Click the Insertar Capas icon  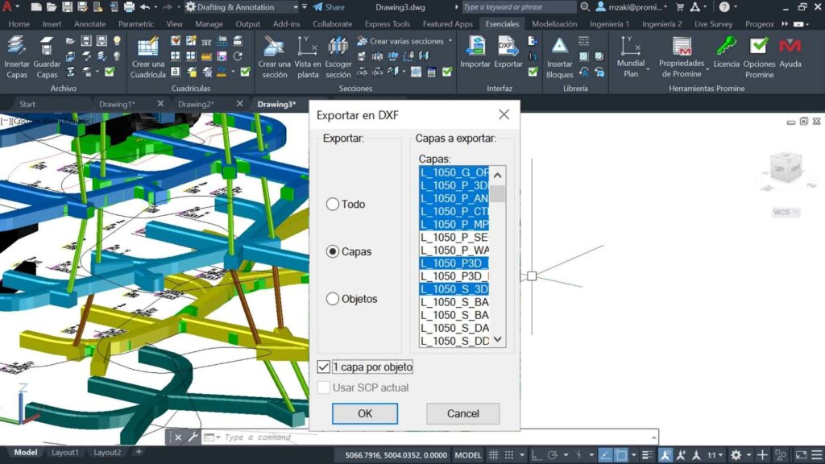(16, 47)
